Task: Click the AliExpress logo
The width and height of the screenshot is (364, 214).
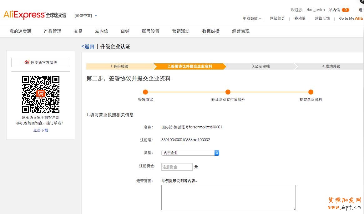Action: 34,15
